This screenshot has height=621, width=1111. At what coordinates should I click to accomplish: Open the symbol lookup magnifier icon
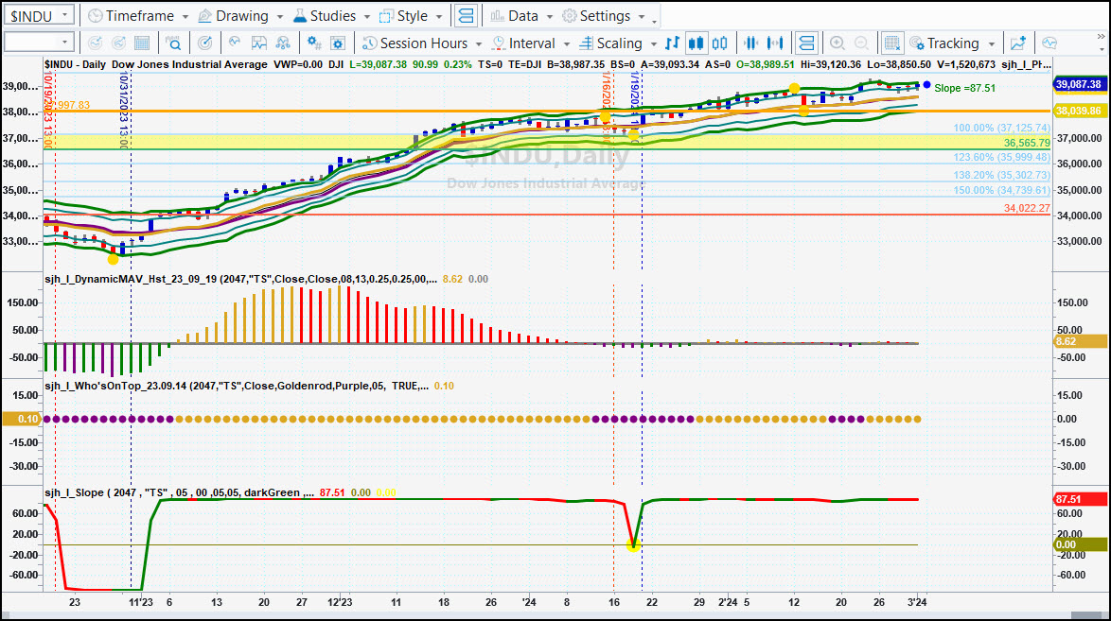pos(173,43)
